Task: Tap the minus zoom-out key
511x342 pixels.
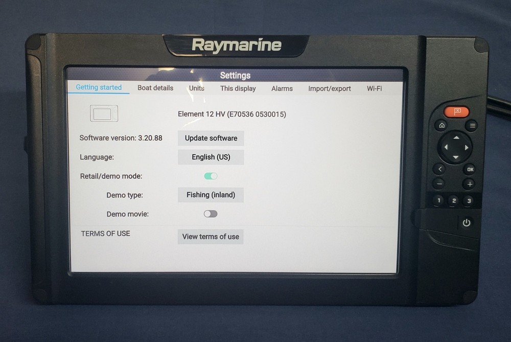Action: 439,184
